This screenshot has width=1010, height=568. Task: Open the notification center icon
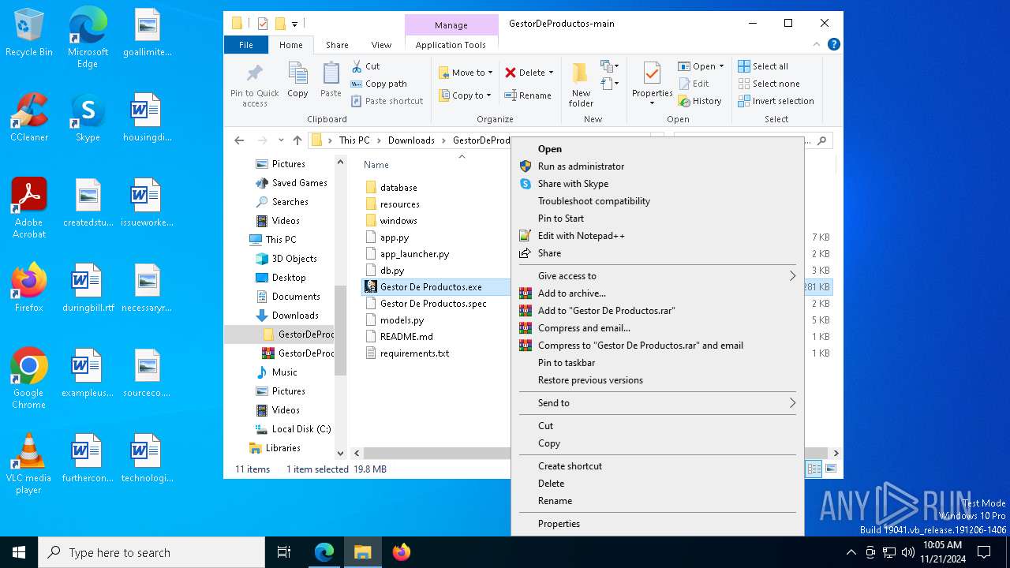pos(984,552)
